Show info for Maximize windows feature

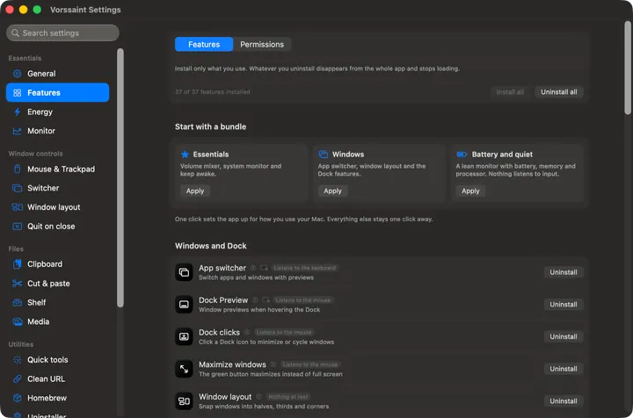273,364
